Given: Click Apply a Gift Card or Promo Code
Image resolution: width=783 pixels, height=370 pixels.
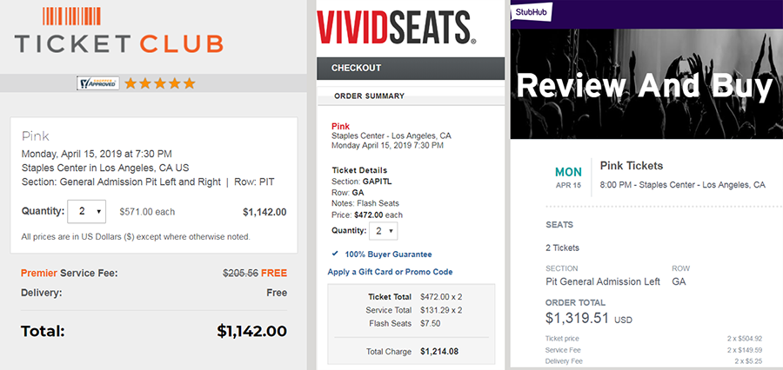Looking at the screenshot, I should pos(390,272).
